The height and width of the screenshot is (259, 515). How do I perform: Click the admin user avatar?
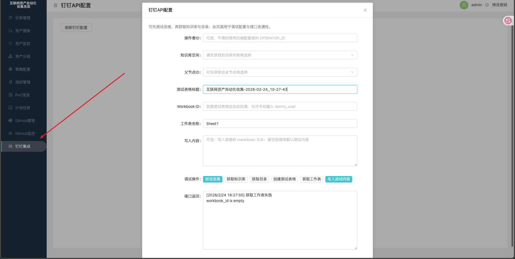pyautogui.click(x=464, y=5)
